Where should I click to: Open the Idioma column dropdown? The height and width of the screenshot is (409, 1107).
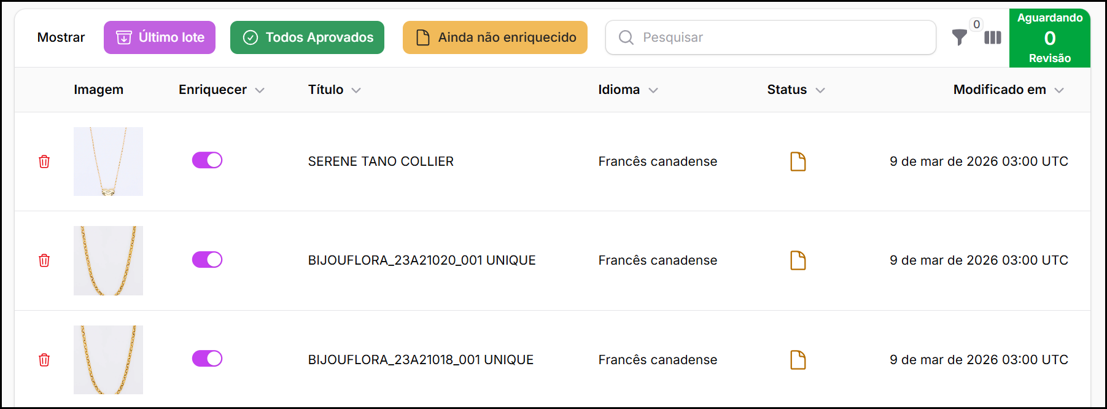tap(653, 90)
